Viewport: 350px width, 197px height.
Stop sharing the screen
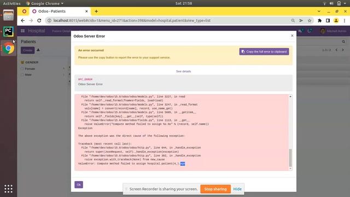[x=215, y=189]
